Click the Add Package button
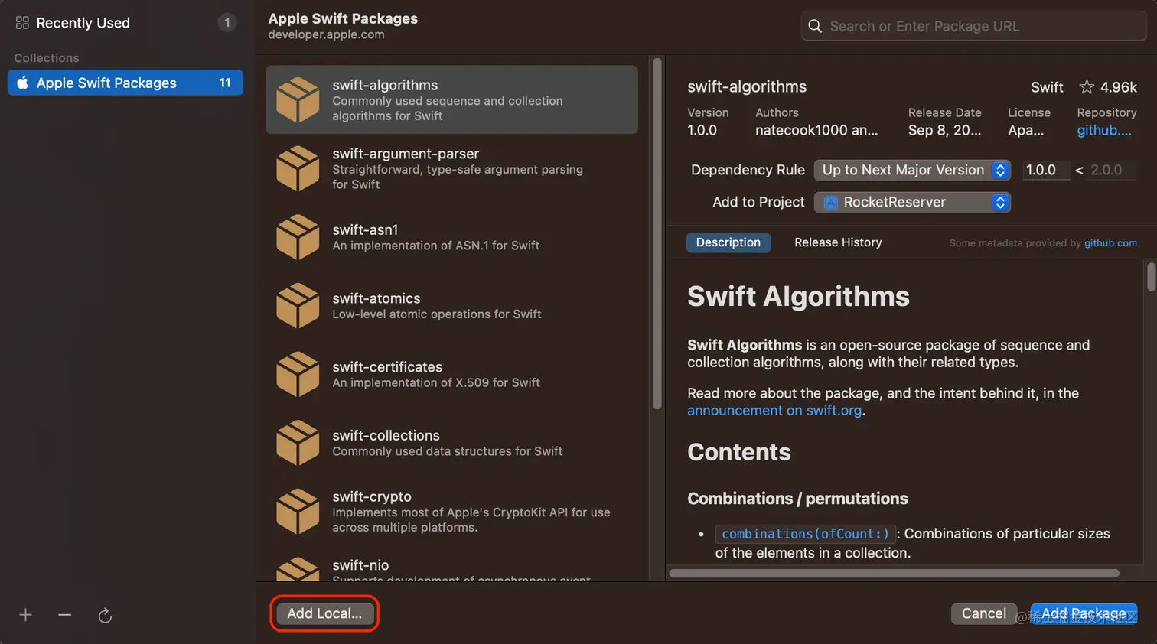 pos(1083,613)
